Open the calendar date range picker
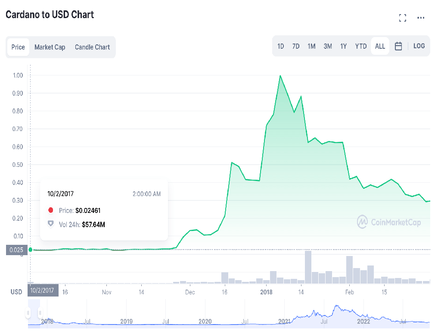 [x=398, y=46]
